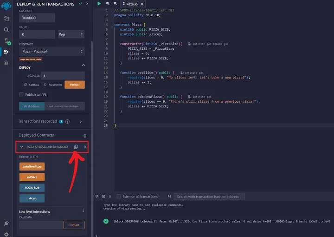Collapse the deployed PIZZA contract instance
The height and width of the screenshot is (237, 334).
pos(22,147)
